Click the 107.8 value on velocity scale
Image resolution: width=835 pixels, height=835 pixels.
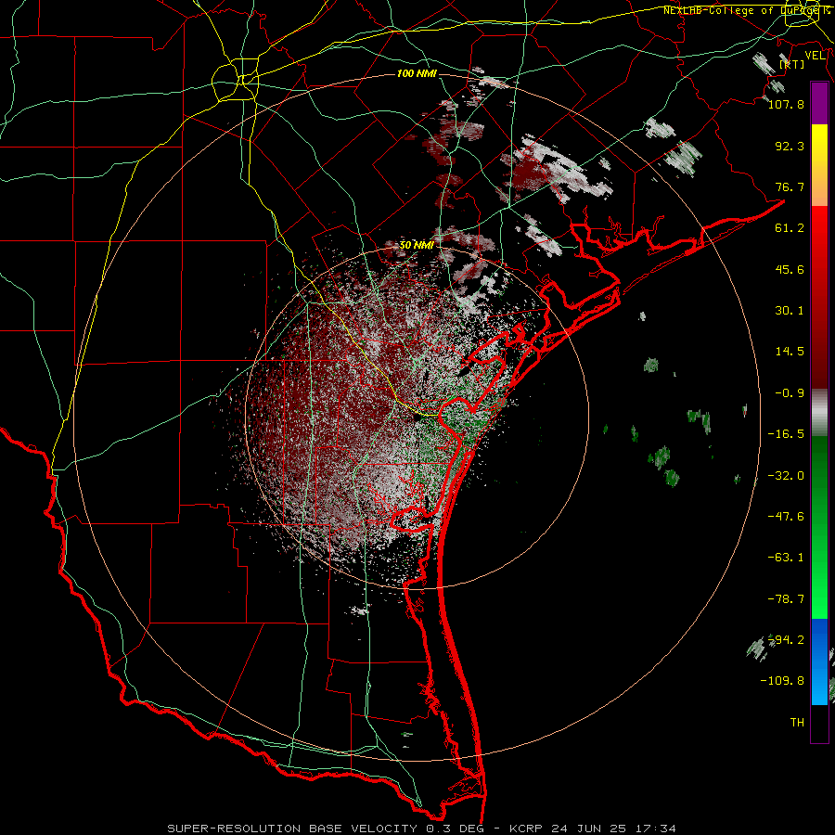pos(786,104)
